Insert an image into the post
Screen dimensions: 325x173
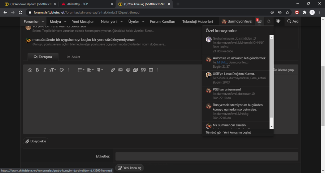(120, 70)
